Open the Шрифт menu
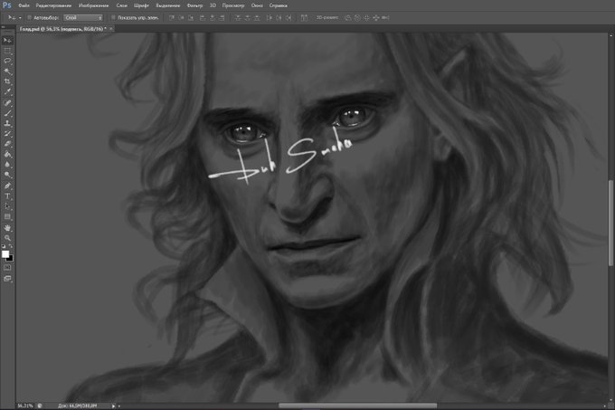 141,5
